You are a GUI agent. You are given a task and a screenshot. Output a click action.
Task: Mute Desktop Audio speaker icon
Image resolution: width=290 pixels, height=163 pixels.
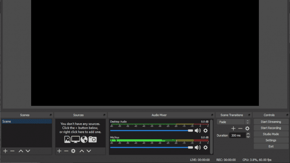198,131
